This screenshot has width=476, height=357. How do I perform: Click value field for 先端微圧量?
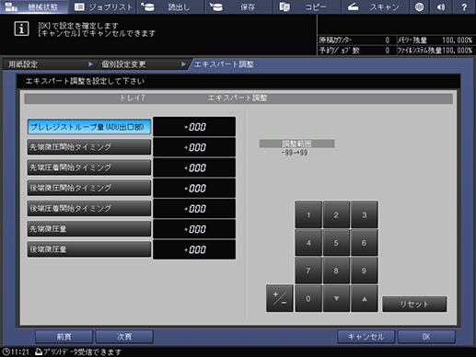[x=194, y=229]
